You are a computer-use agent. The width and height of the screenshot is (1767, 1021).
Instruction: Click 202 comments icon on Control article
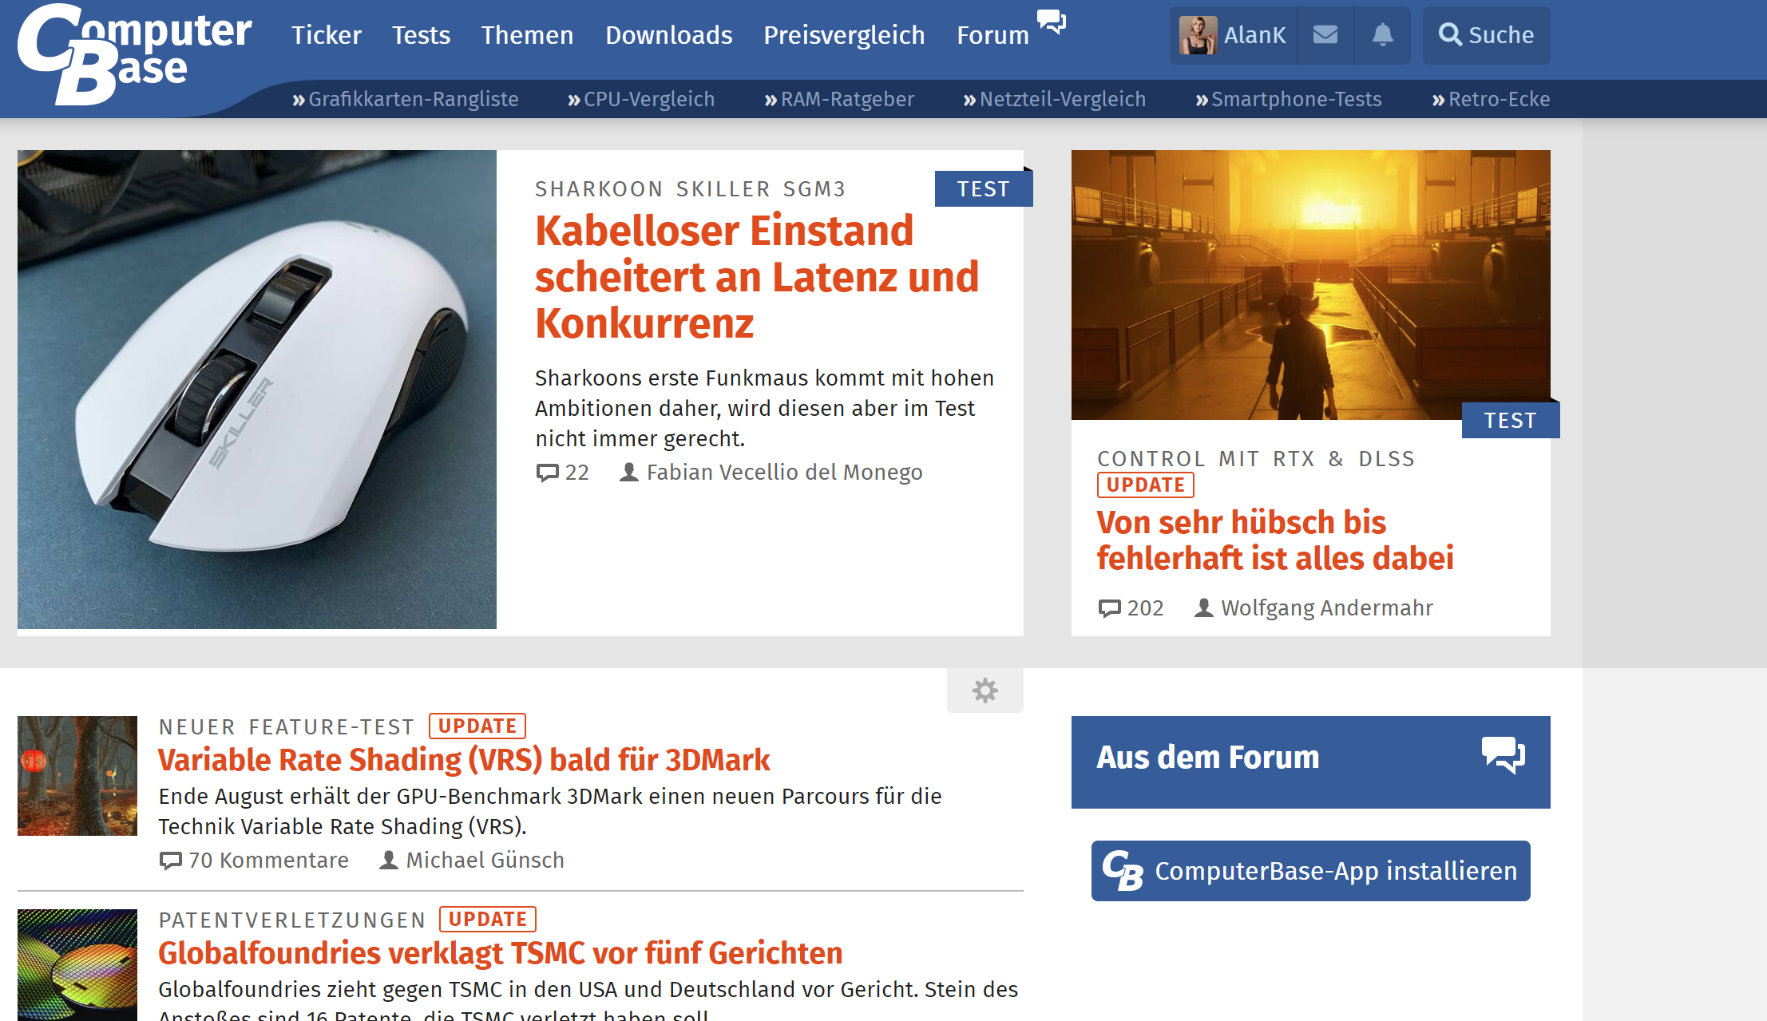[1110, 608]
